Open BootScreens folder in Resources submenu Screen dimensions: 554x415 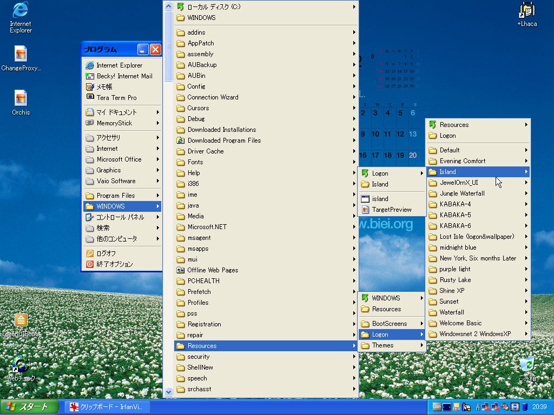pos(392,324)
